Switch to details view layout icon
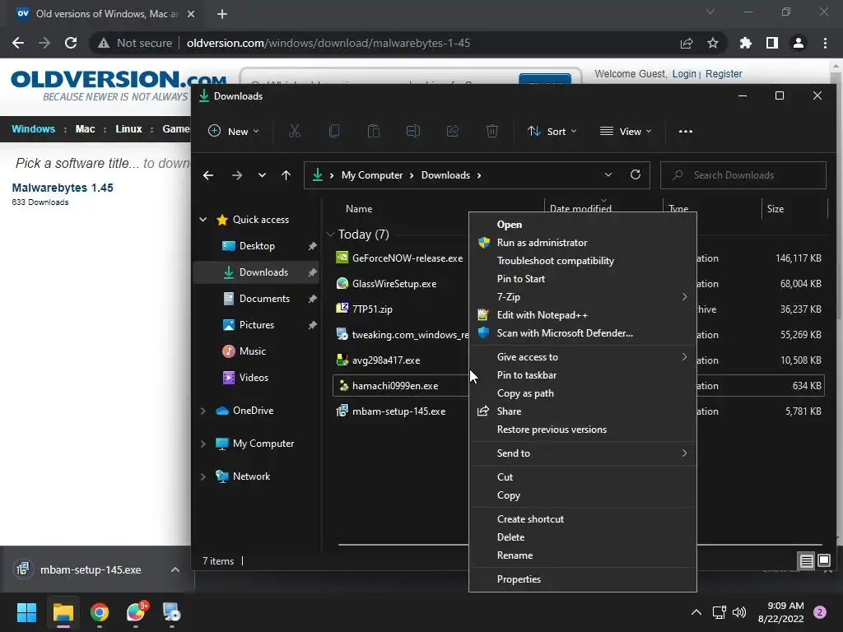843x632 pixels. coord(806,561)
